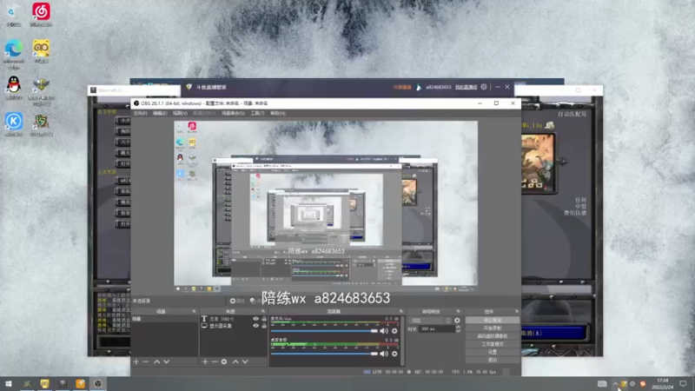Adjust the desktop audio volume slider in the mixer
The image size is (695, 391).
324,354
